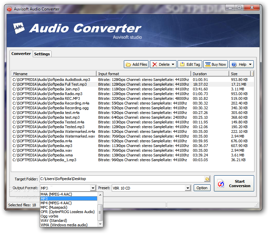The height and width of the screenshot is (234, 269).
Task: Select Softpedia.wma file row
Action: tap(132, 155)
